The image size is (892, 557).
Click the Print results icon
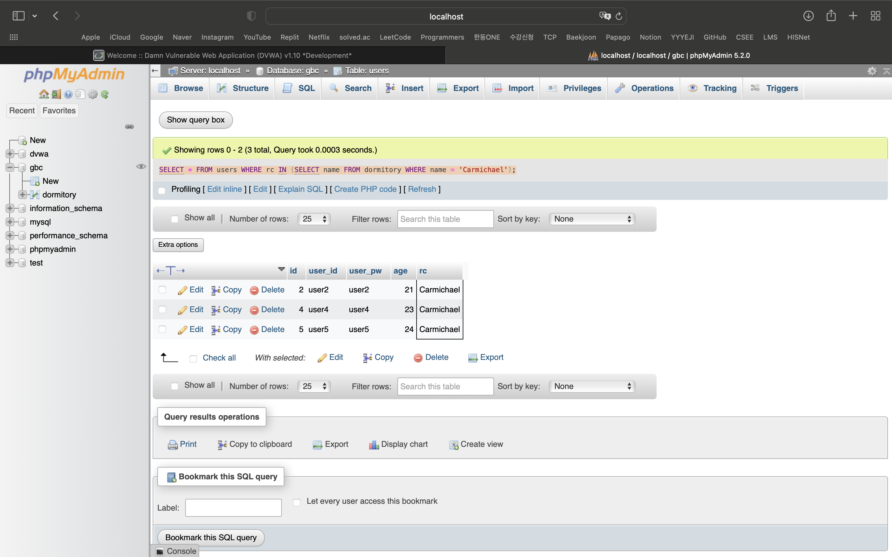(173, 445)
